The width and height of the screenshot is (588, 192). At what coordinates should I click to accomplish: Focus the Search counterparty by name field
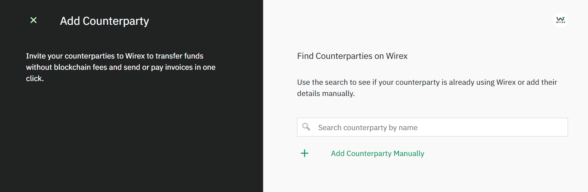click(433, 127)
